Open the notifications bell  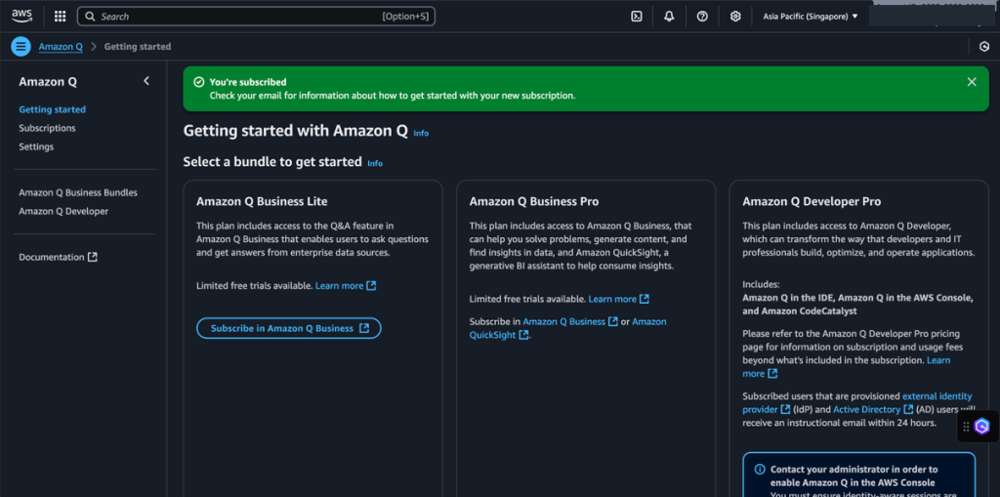point(669,17)
